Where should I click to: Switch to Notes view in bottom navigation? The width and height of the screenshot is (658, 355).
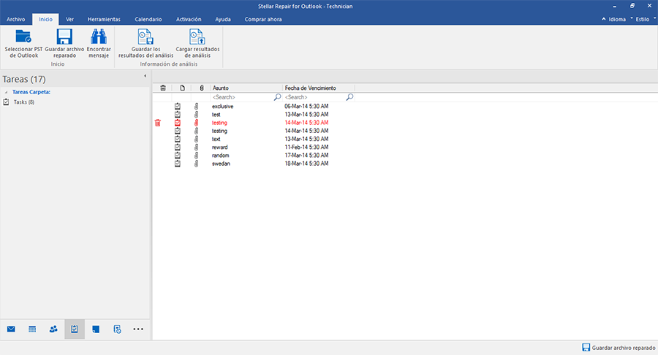[x=96, y=329]
